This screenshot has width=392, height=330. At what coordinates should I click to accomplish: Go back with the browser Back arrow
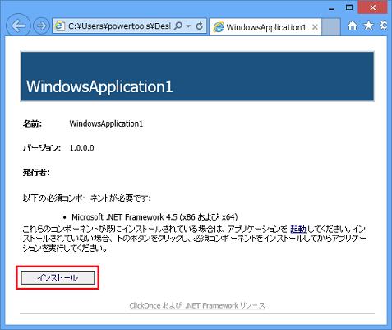(x=18, y=26)
